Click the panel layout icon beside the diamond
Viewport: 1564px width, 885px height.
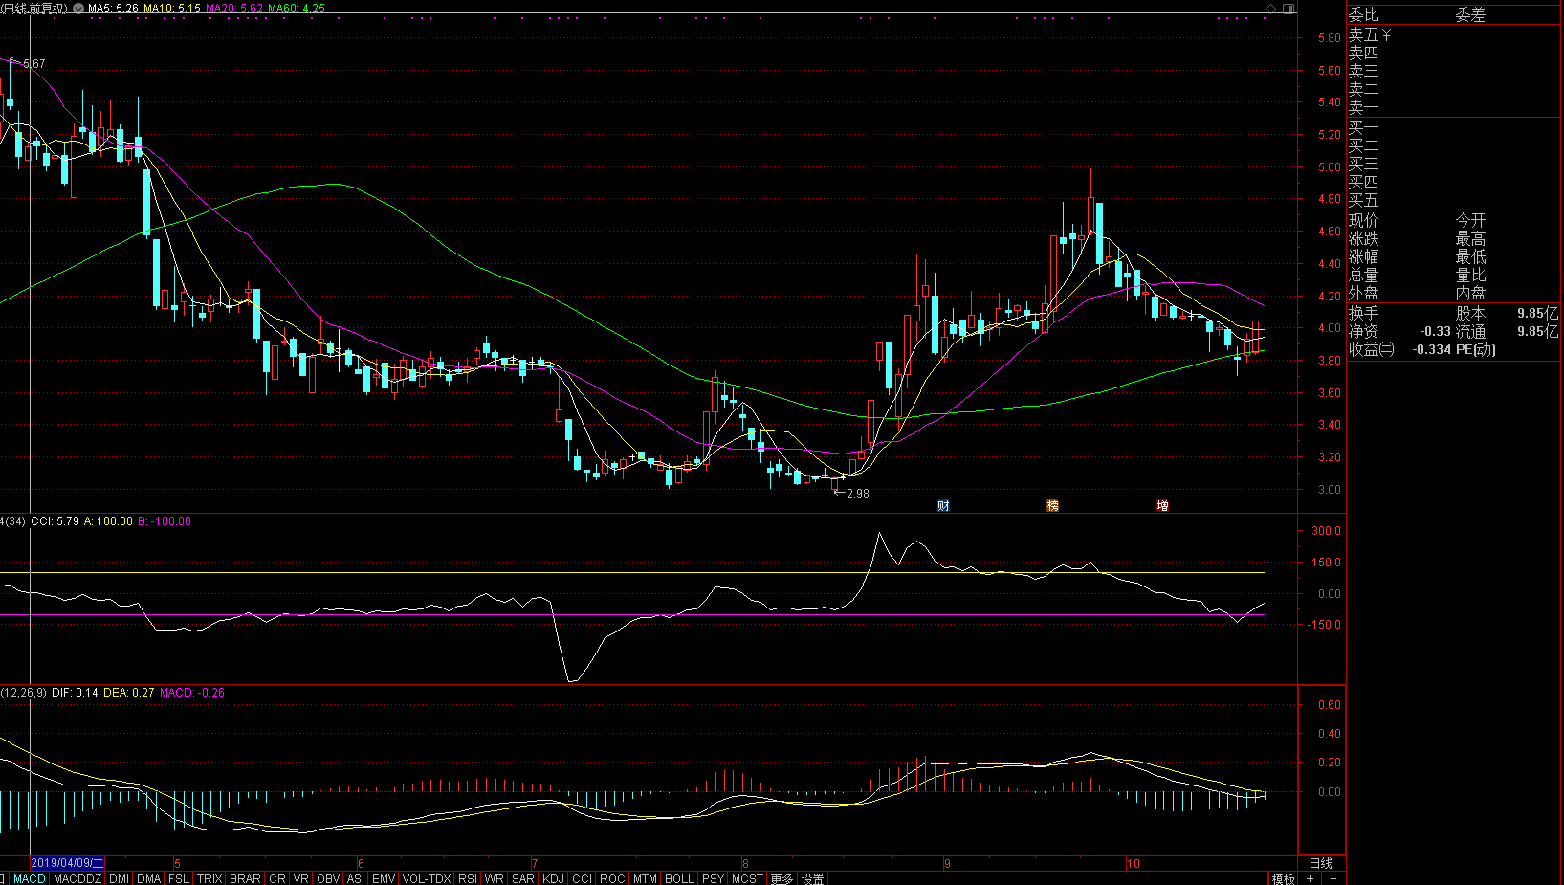tap(1289, 9)
